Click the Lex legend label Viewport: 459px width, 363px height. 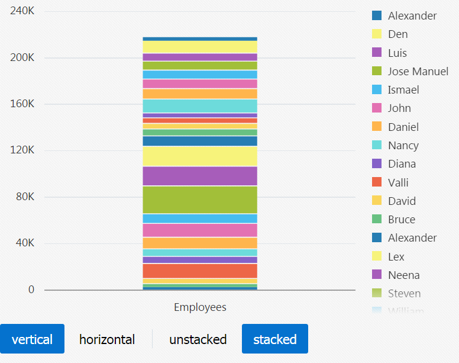tap(396, 256)
